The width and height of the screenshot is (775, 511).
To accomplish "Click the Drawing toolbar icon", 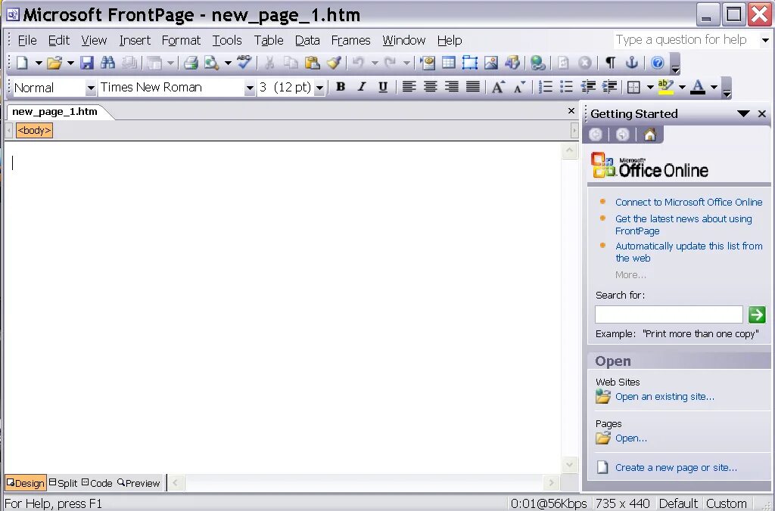I will [512, 63].
